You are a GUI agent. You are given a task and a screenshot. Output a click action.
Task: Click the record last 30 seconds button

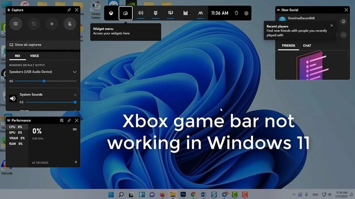tap(34, 24)
